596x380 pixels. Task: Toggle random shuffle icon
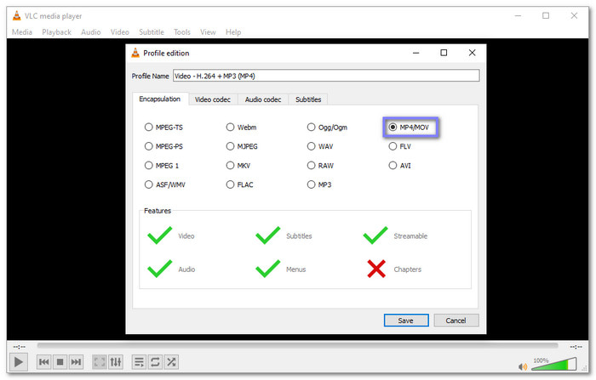(171, 362)
